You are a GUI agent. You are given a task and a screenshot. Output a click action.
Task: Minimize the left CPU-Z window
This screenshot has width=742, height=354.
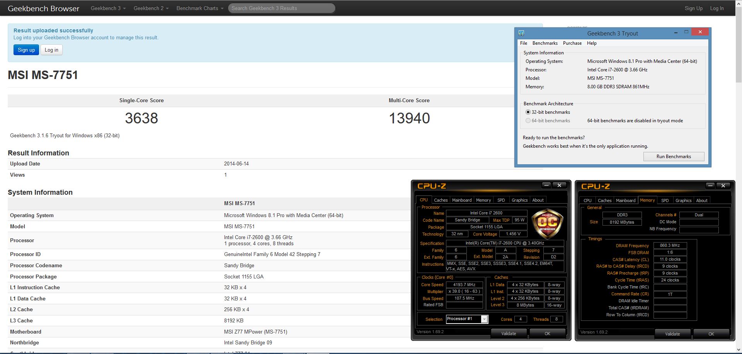[546, 185]
